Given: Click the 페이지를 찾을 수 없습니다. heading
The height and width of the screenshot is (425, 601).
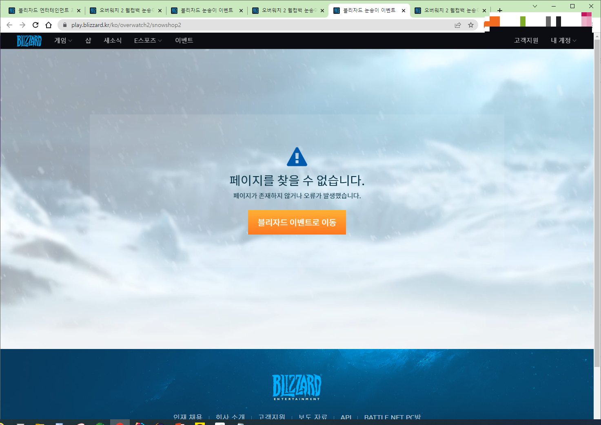Looking at the screenshot, I should (297, 180).
